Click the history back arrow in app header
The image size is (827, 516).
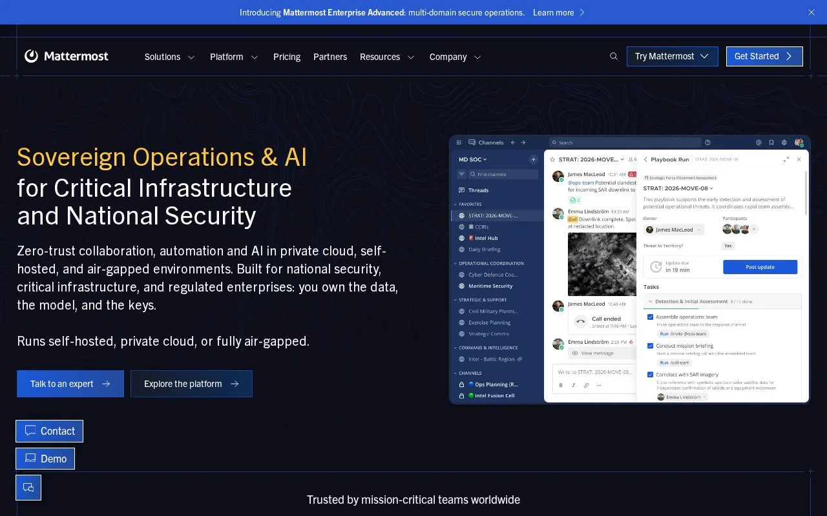click(513, 143)
